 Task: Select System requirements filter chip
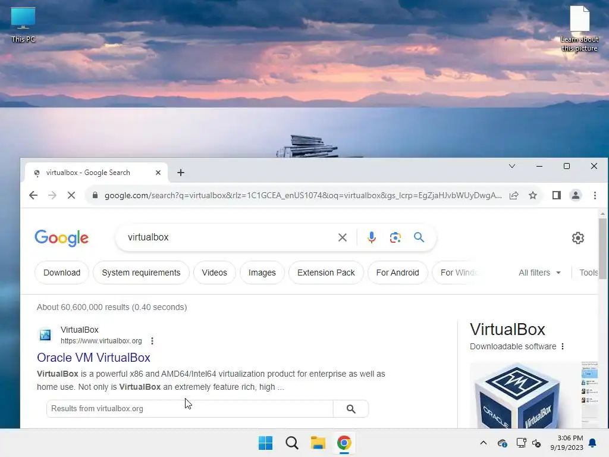[141, 273]
